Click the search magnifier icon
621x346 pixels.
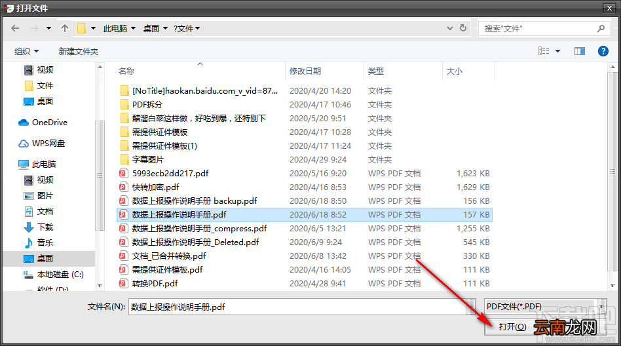coord(601,29)
